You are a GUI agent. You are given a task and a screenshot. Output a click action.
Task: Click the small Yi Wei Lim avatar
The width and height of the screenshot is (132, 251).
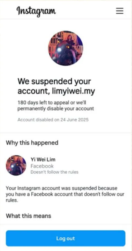16,165
